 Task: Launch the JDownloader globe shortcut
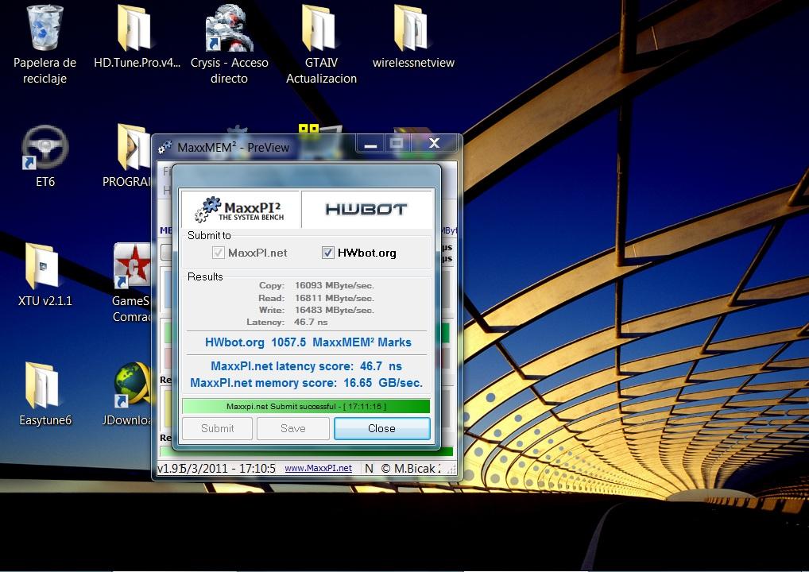pos(127,395)
